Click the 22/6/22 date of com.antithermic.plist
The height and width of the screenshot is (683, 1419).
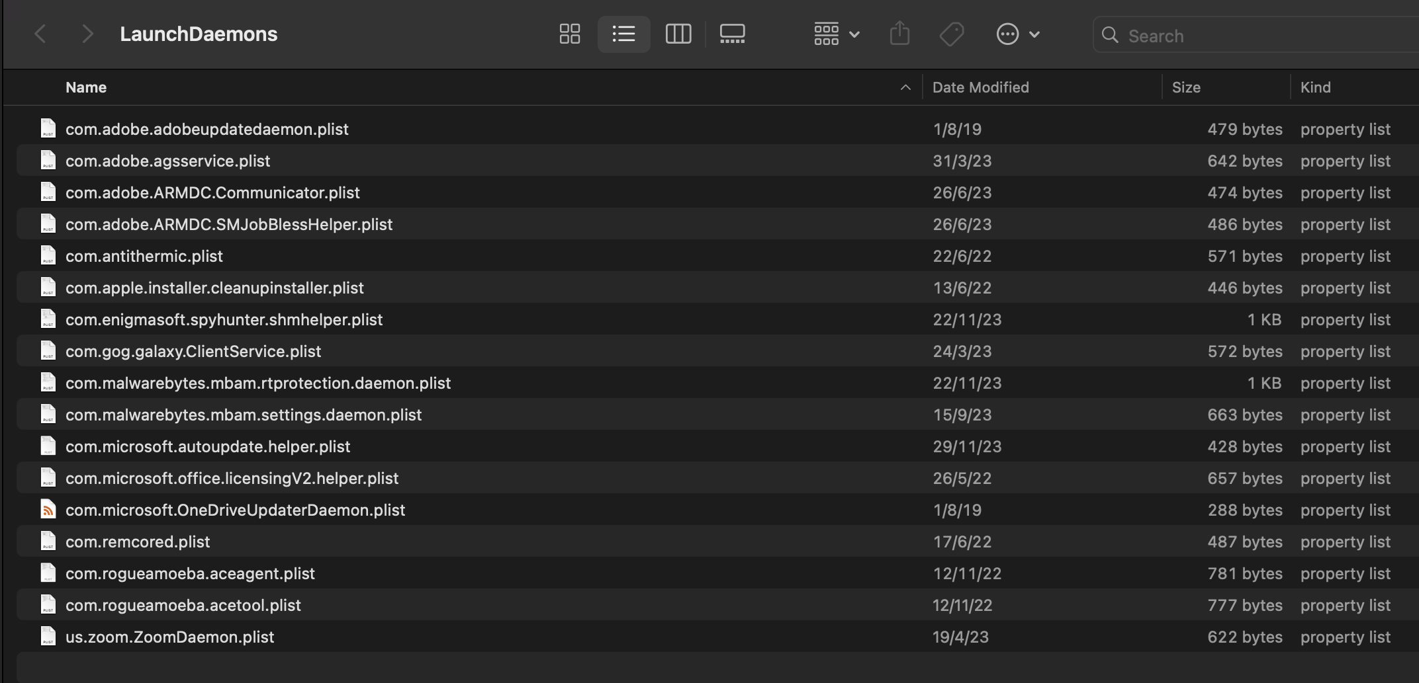coord(962,256)
